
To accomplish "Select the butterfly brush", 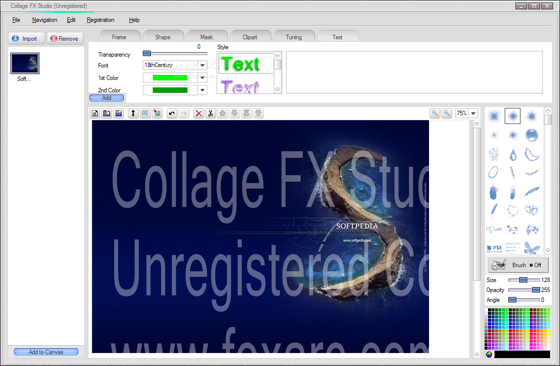I will coord(532,248).
